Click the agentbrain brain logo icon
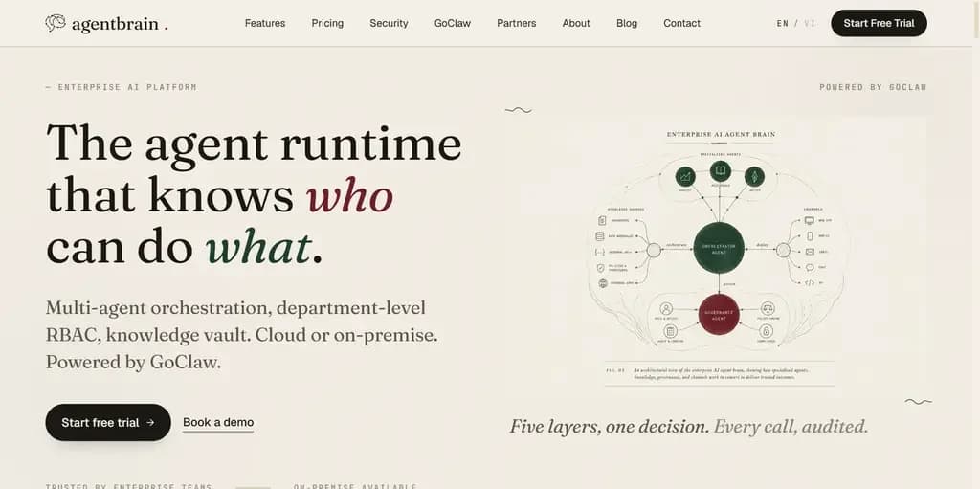 [56, 23]
